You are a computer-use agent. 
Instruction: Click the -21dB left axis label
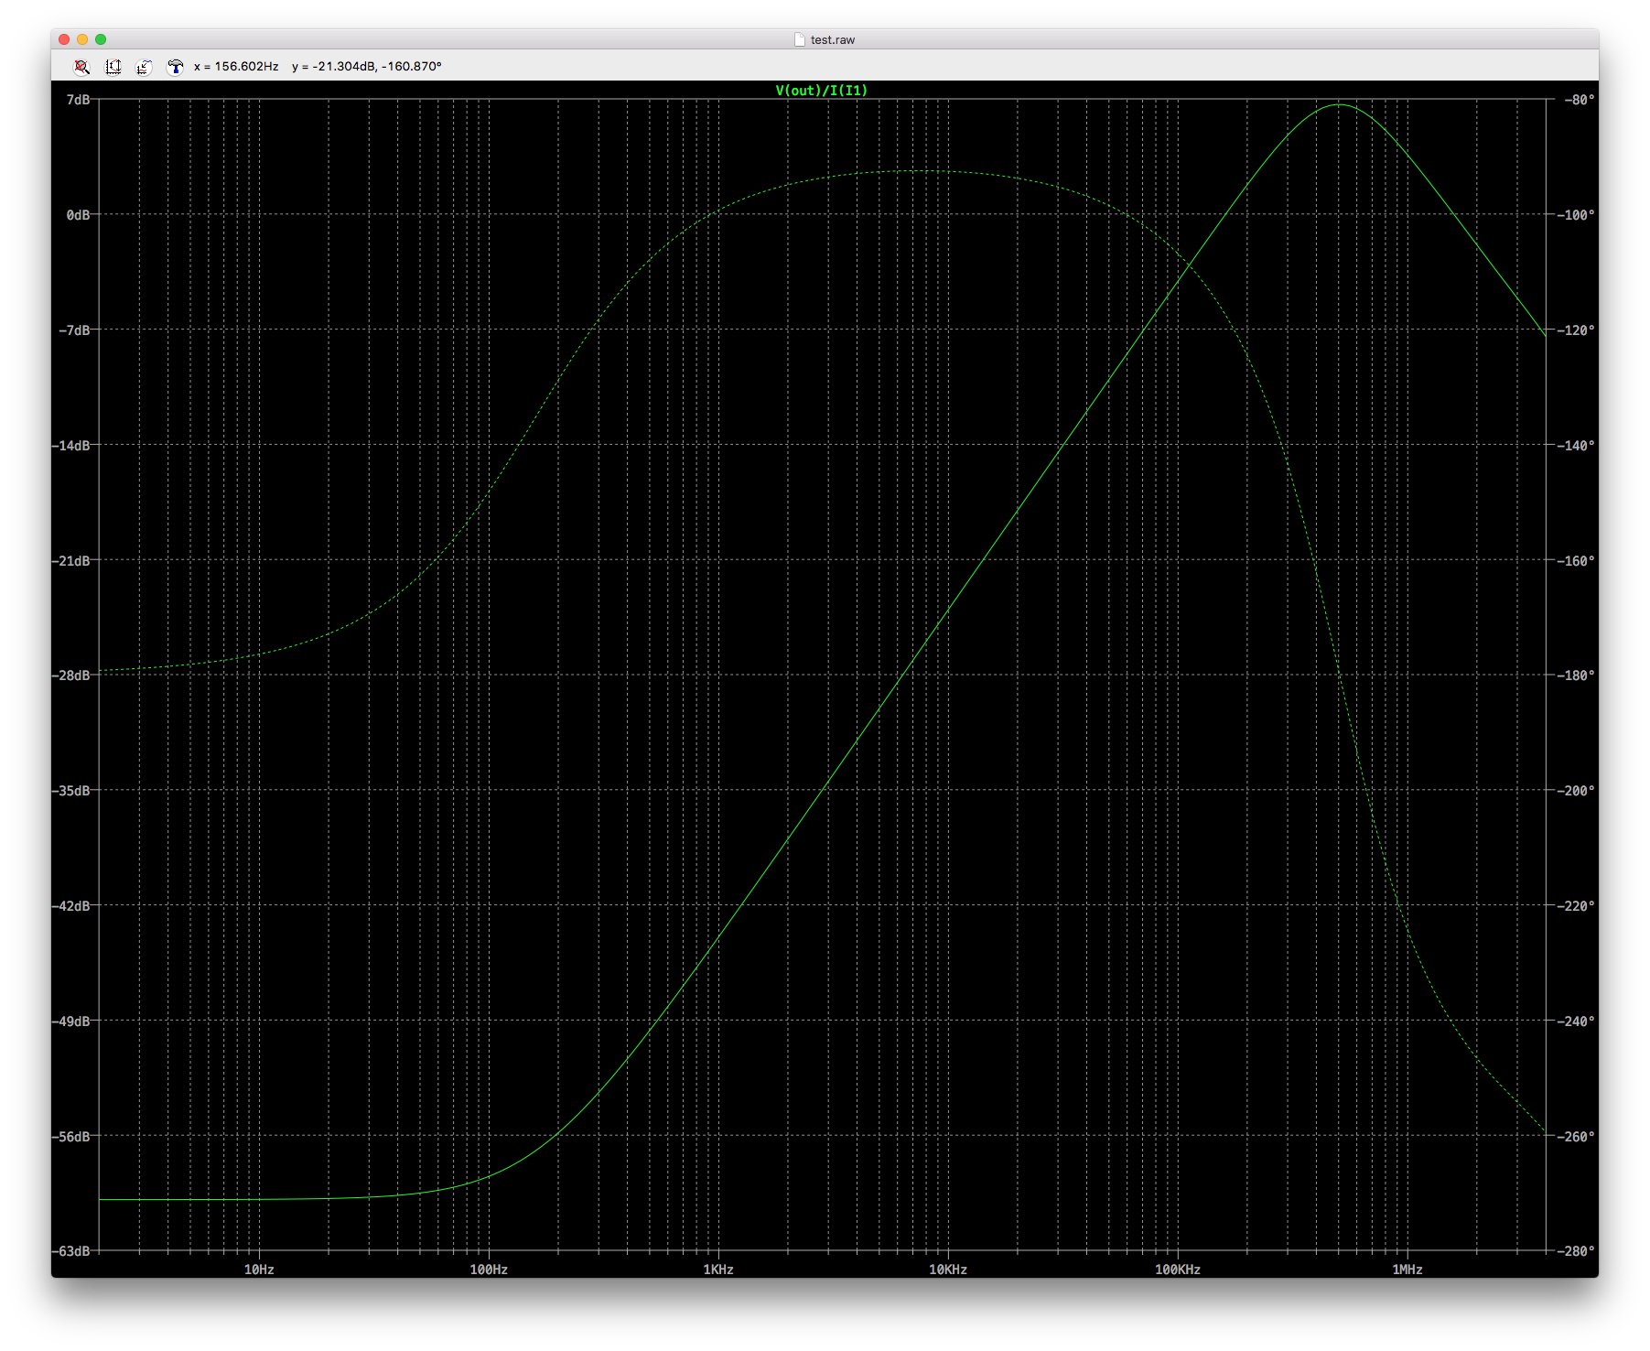[71, 561]
